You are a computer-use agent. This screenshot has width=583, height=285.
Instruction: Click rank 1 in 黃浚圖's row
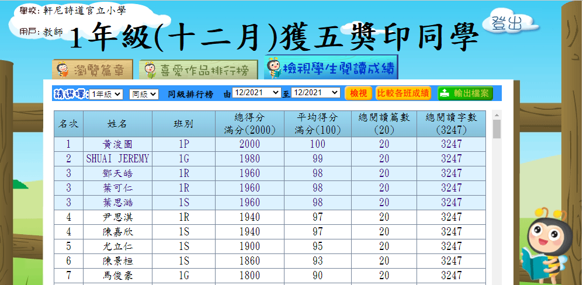tap(69, 144)
